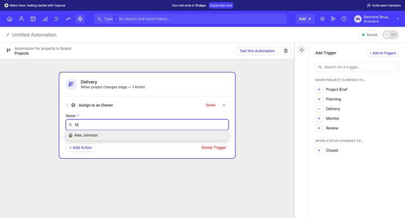Open the Sales pipeline bar chart icon

pos(45,19)
